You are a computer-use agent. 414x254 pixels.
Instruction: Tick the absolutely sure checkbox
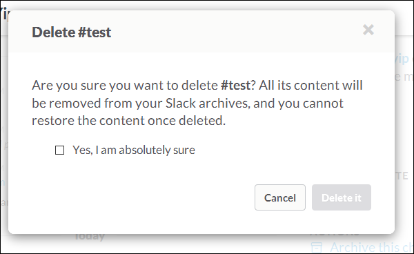coord(59,150)
